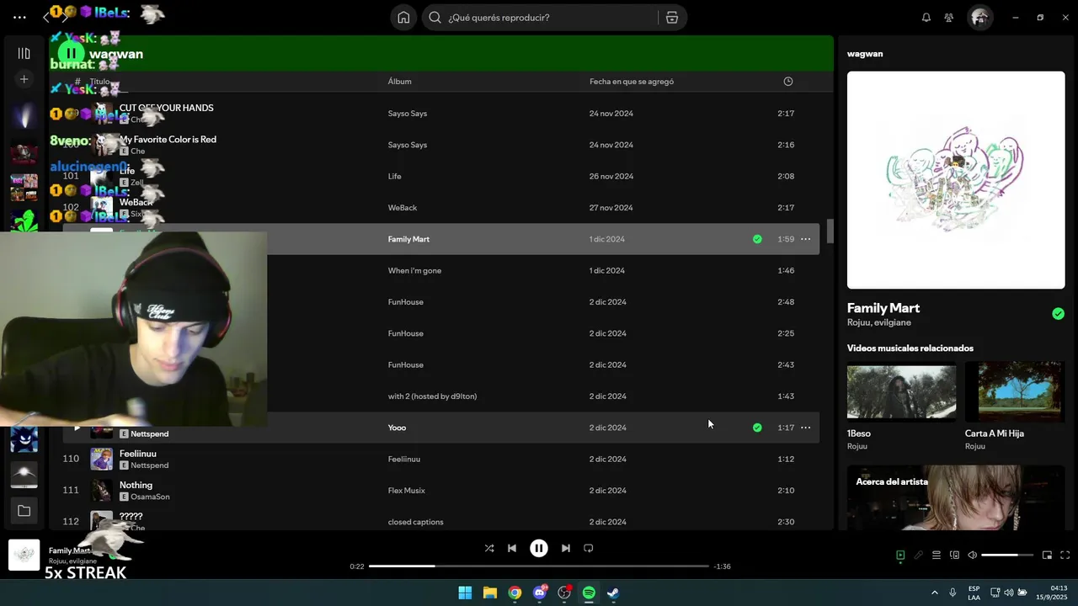This screenshot has width=1078, height=606.
Task: Select the Nothing track title
Action: (136, 485)
